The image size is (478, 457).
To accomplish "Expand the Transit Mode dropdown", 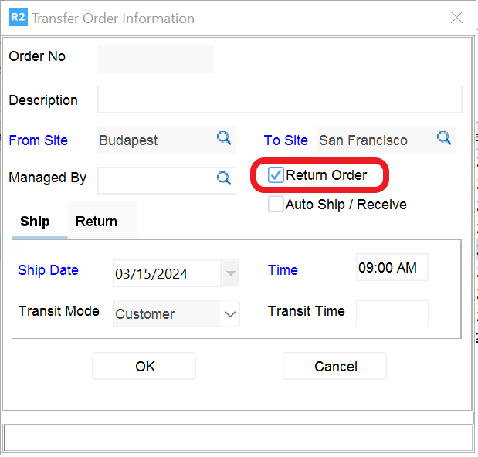I will coord(230,314).
